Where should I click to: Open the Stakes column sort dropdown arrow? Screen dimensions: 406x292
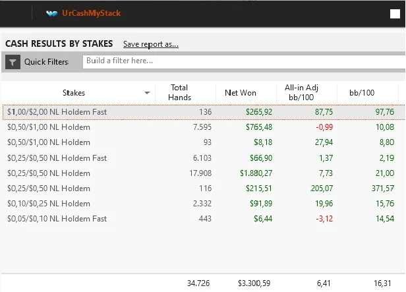tap(147, 93)
